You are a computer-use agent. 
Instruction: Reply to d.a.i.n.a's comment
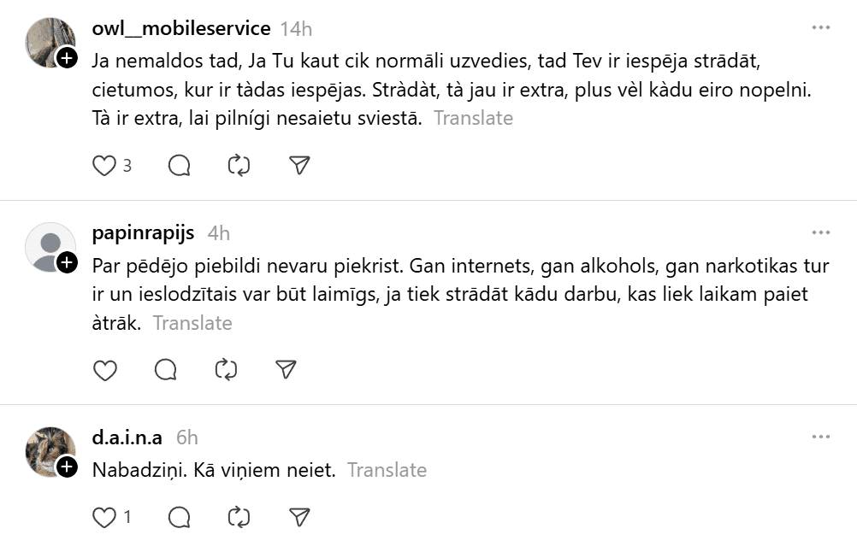pos(179,517)
